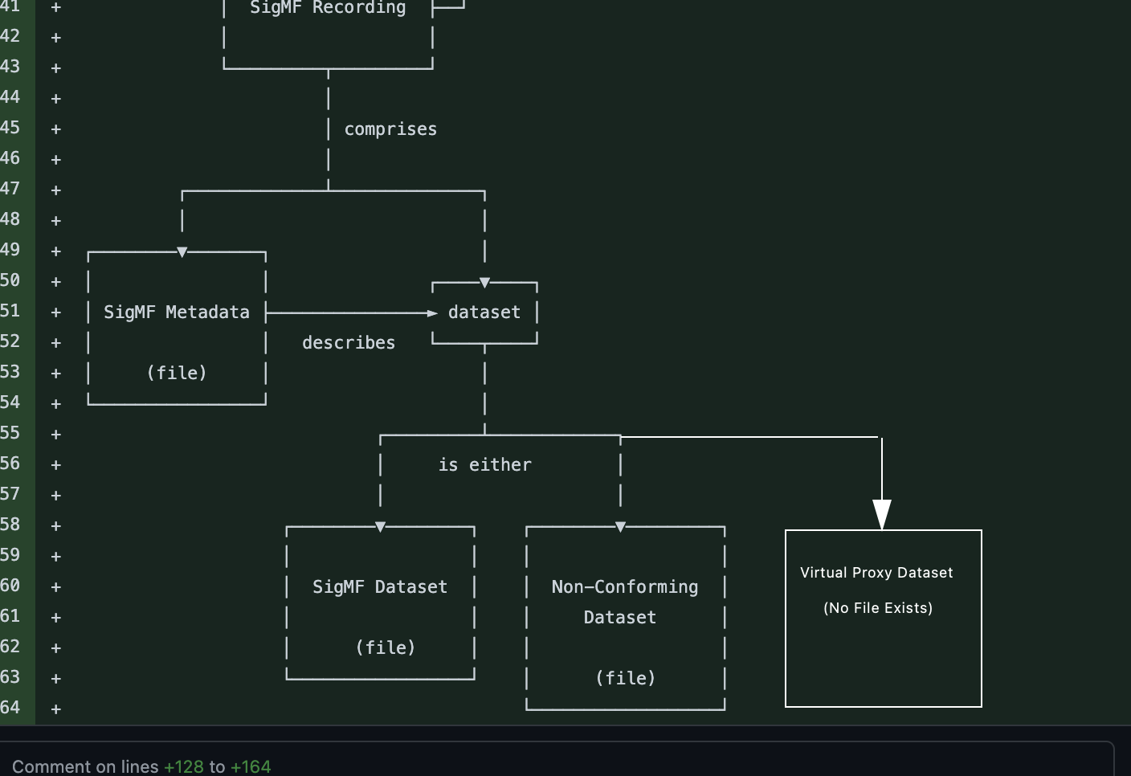1131x776 pixels.
Task: Click the plus marker on line 45
Action: (55, 129)
